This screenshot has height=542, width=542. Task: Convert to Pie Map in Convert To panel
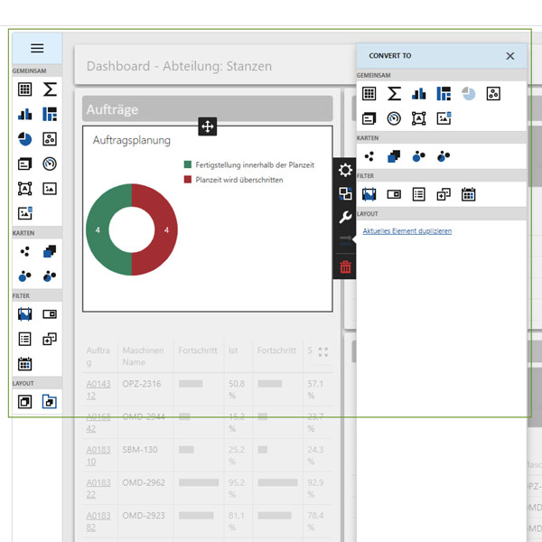[x=444, y=156]
